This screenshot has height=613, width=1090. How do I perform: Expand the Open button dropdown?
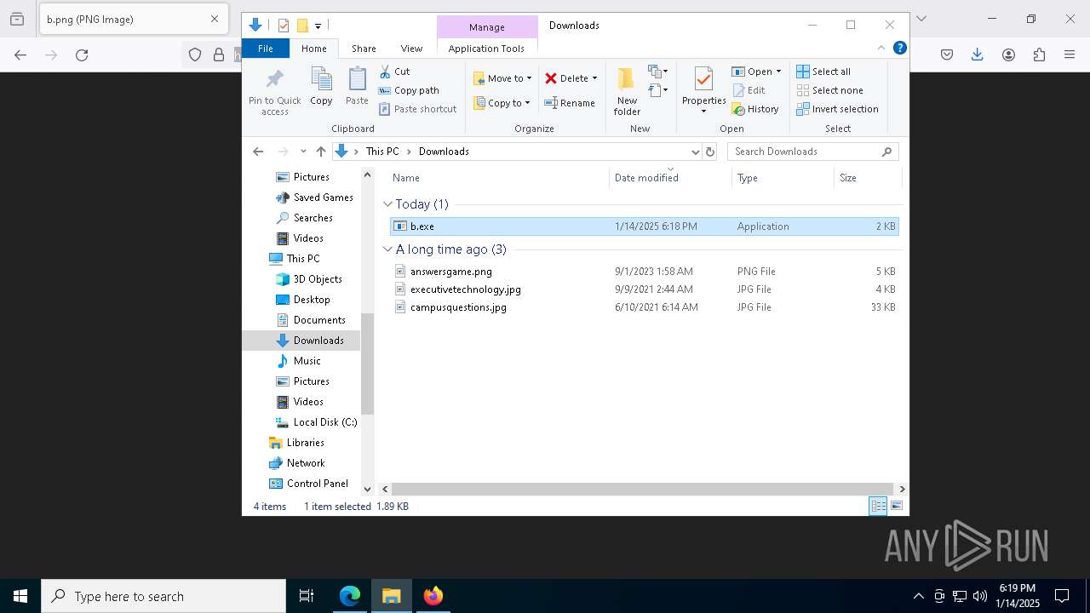point(778,72)
